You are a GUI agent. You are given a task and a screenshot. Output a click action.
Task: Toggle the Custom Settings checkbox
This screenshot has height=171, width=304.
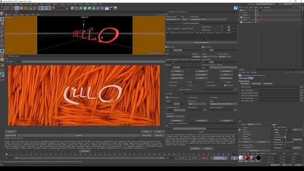click(274, 127)
